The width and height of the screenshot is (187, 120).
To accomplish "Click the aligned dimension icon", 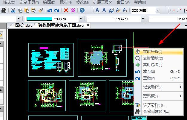I will pos(179,10).
